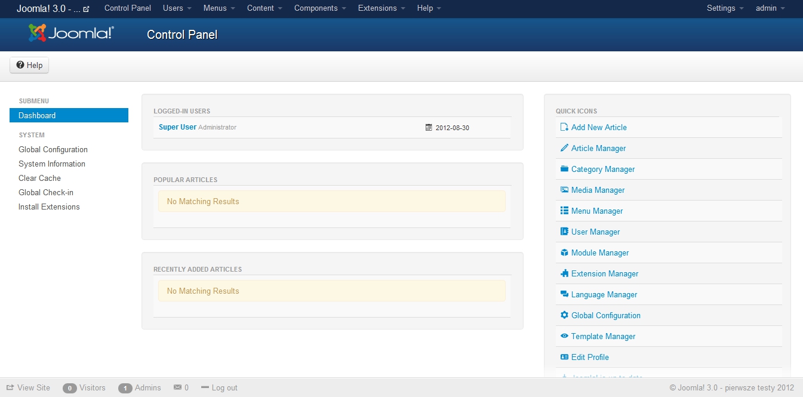Click the Article Manager pencil icon
803x397 pixels.
[x=564, y=148]
